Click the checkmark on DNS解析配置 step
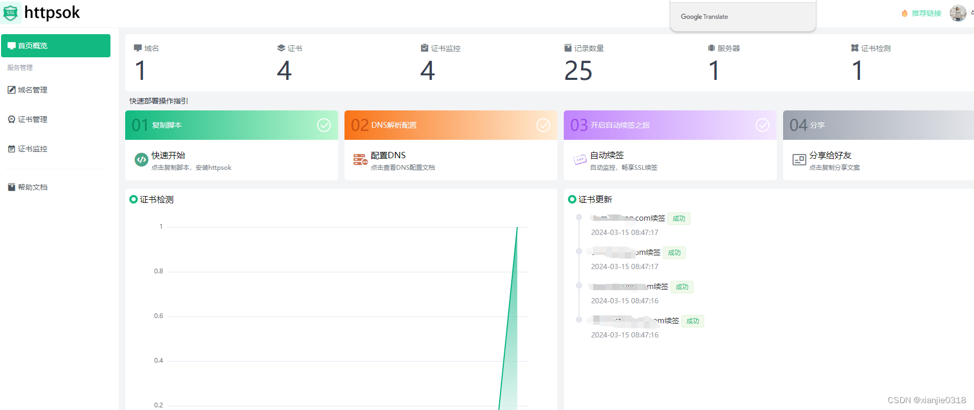 tap(543, 125)
